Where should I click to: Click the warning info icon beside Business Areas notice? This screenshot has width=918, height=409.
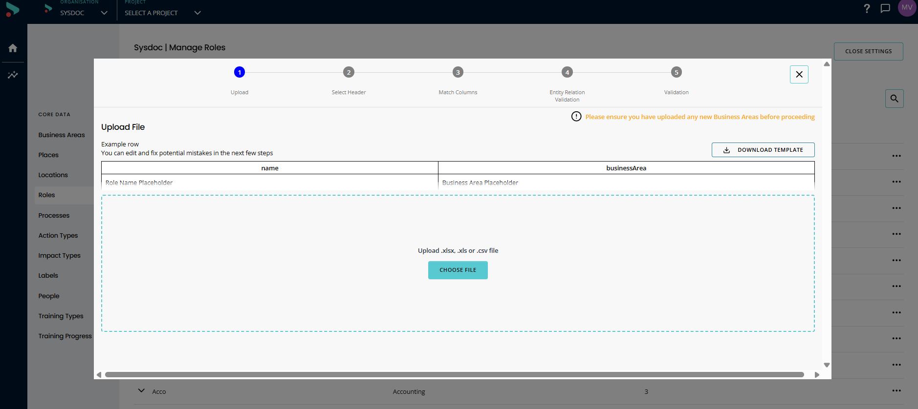tap(576, 117)
